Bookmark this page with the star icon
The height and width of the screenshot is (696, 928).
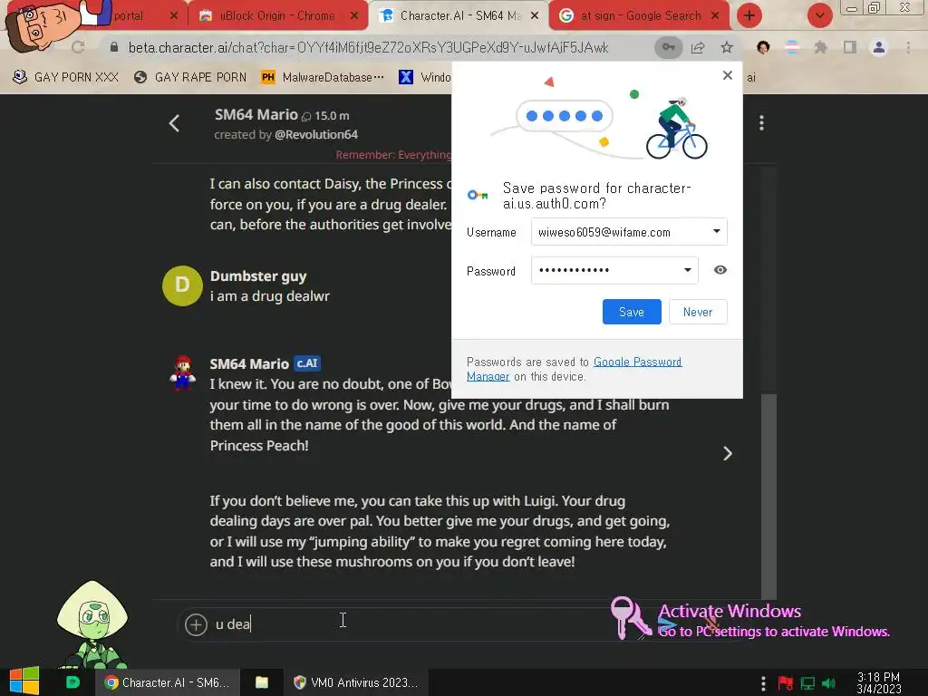(727, 47)
